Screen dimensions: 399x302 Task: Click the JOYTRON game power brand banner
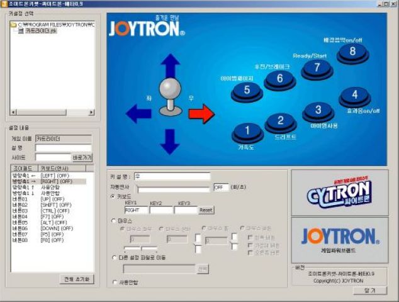tap(340, 240)
